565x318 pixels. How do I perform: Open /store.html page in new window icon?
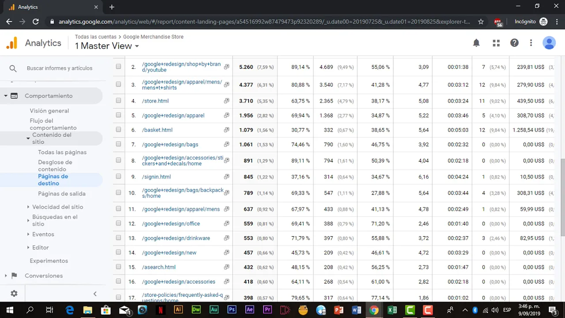[226, 101]
